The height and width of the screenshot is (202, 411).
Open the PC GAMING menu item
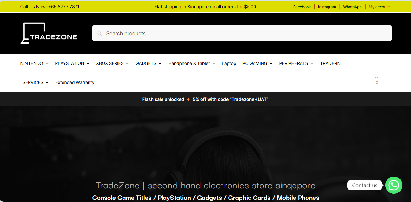[255, 63]
